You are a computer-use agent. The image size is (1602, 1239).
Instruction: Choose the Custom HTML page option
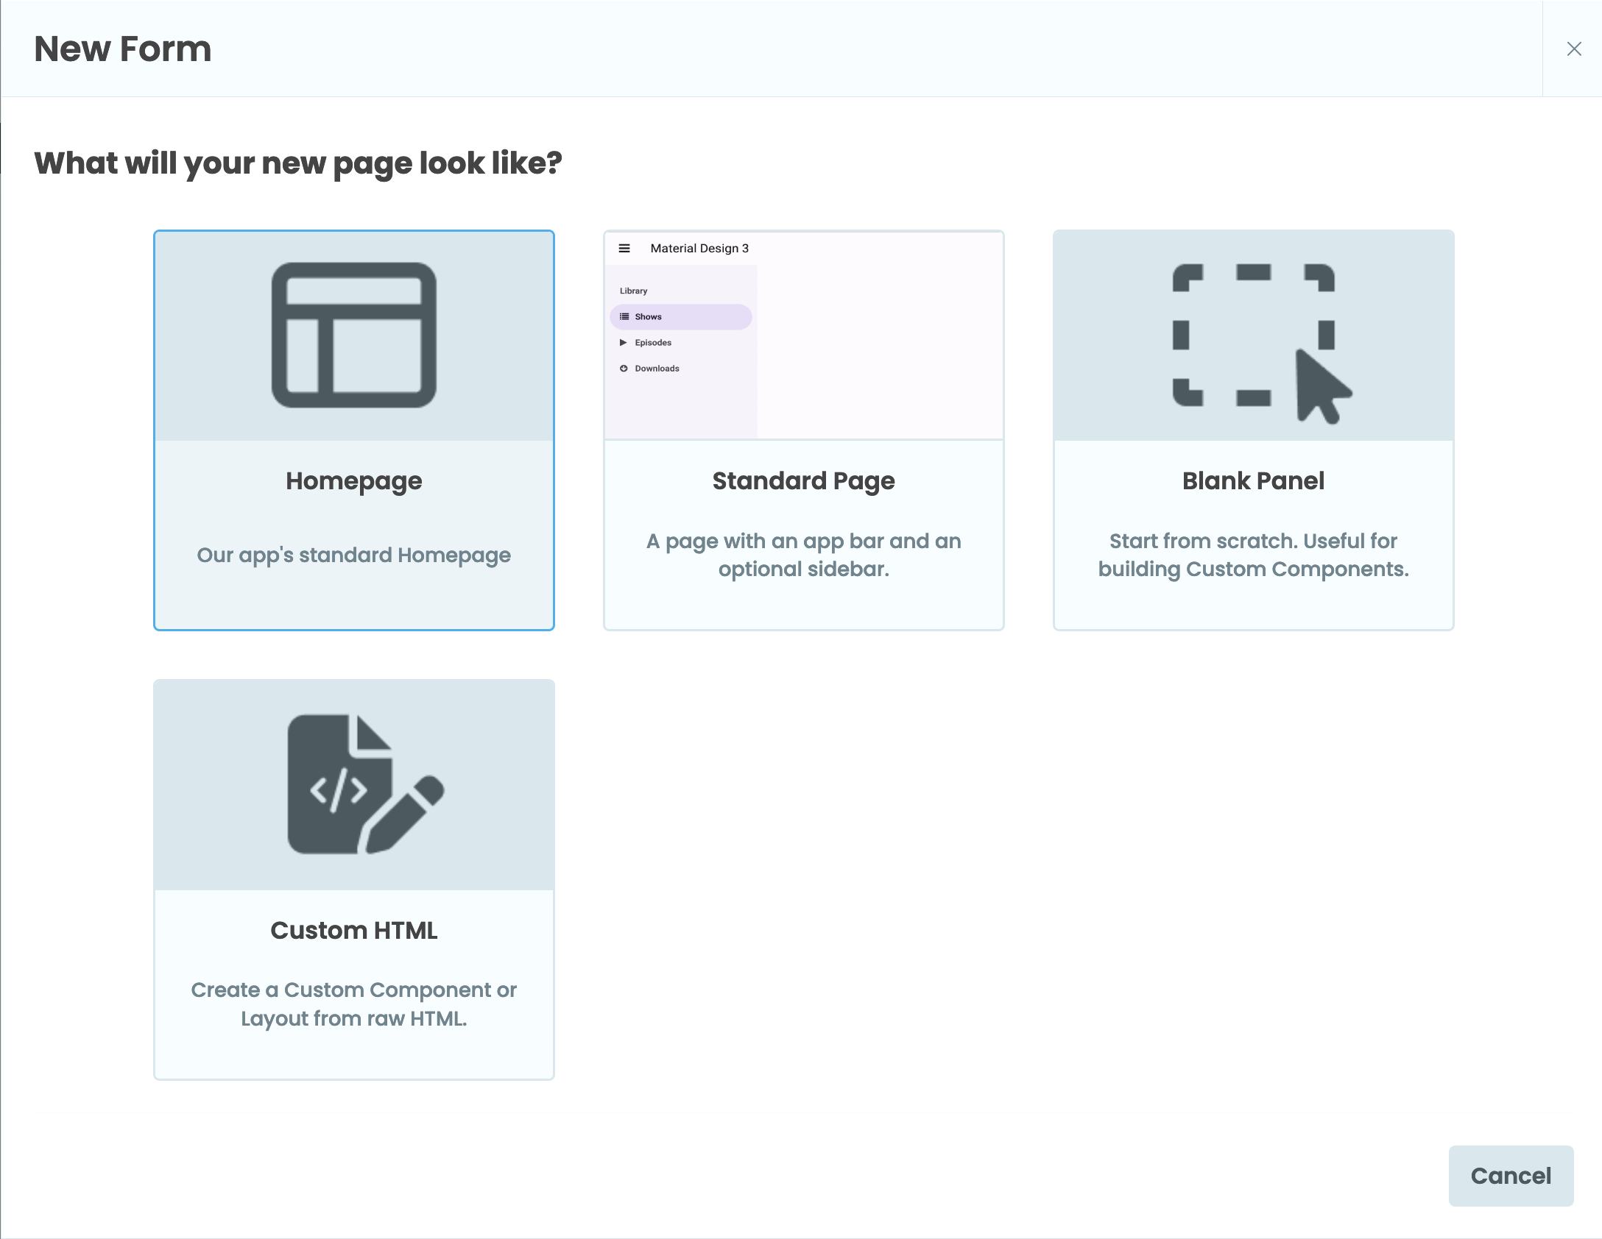tap(353, 879)
